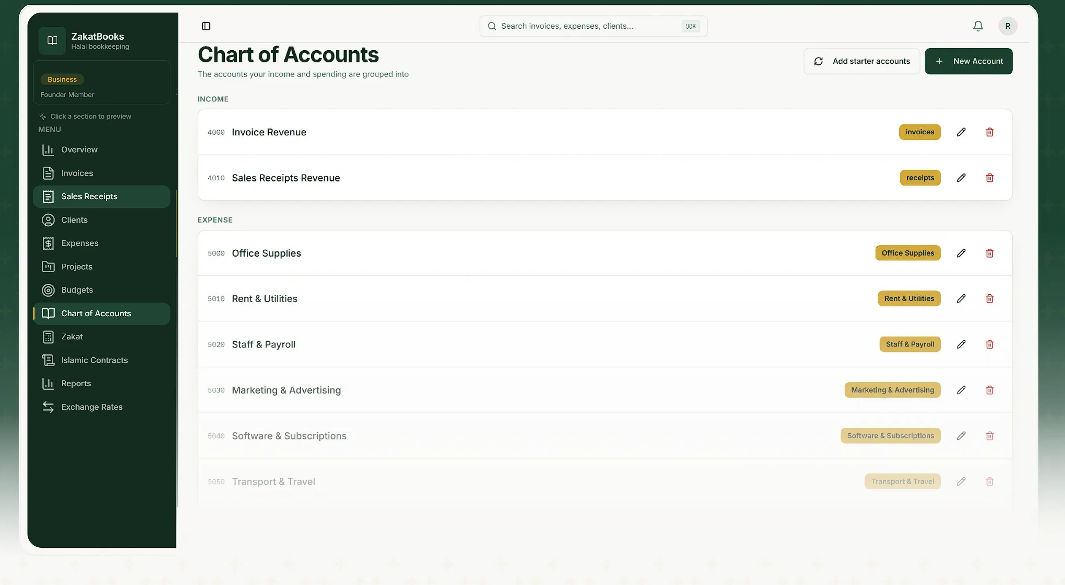This screenshot has height=585, width=1065.
Task: Click the ZakatBooks logo icon
Action: pyautogui.click(x=52, y=40)
